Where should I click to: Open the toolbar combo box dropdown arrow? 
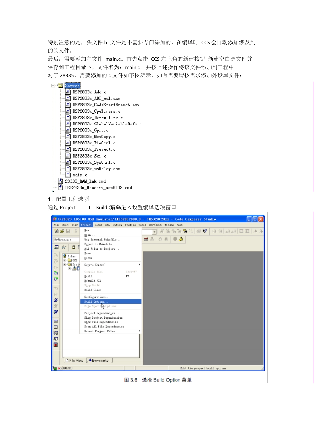(154, 232)
